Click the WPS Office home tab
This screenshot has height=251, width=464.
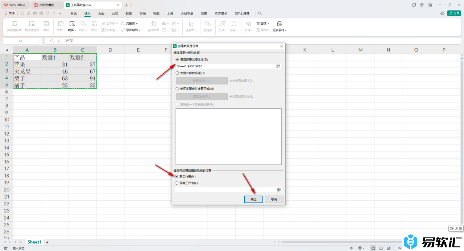[15, 5]
